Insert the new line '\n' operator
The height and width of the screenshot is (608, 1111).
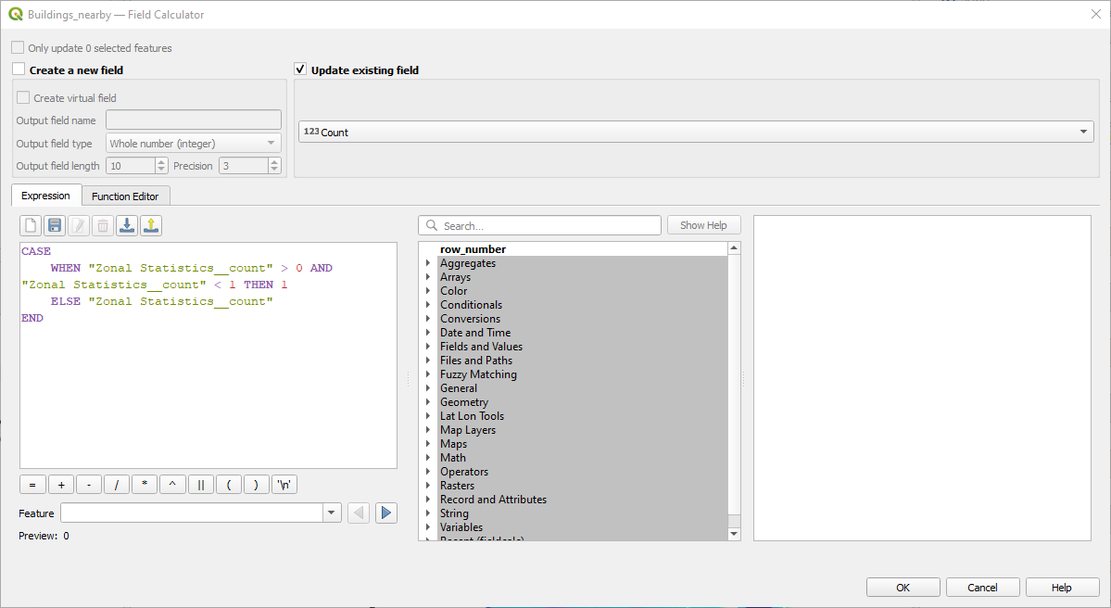284,485
